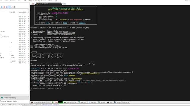Click the uptime monitor icon in the status bar

coord(99,102)
